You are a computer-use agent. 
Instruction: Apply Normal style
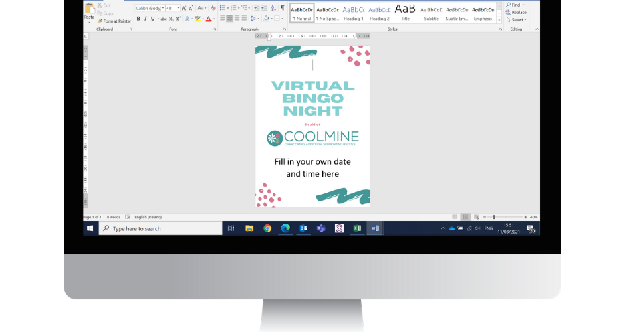pyautogui.click(x=302, y=13)
